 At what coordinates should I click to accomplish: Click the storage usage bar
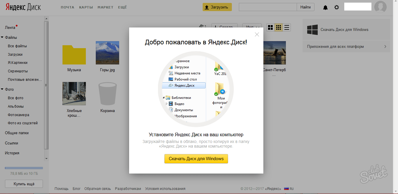coord(24,168)
